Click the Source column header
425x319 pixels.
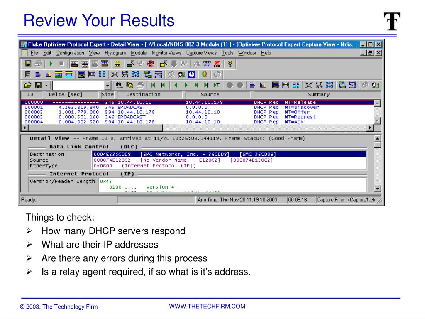(x=217, y=94)
